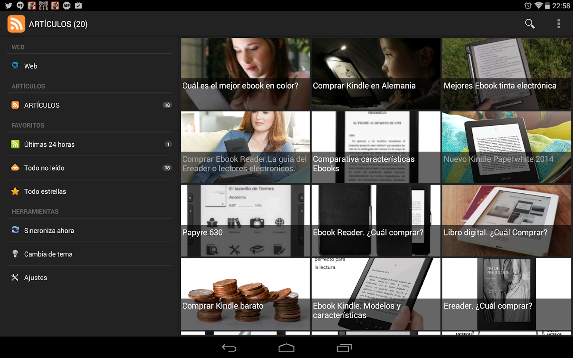
Task: Click the green RSS icon for Últimas 24 horas
Action: coord(15,144)
